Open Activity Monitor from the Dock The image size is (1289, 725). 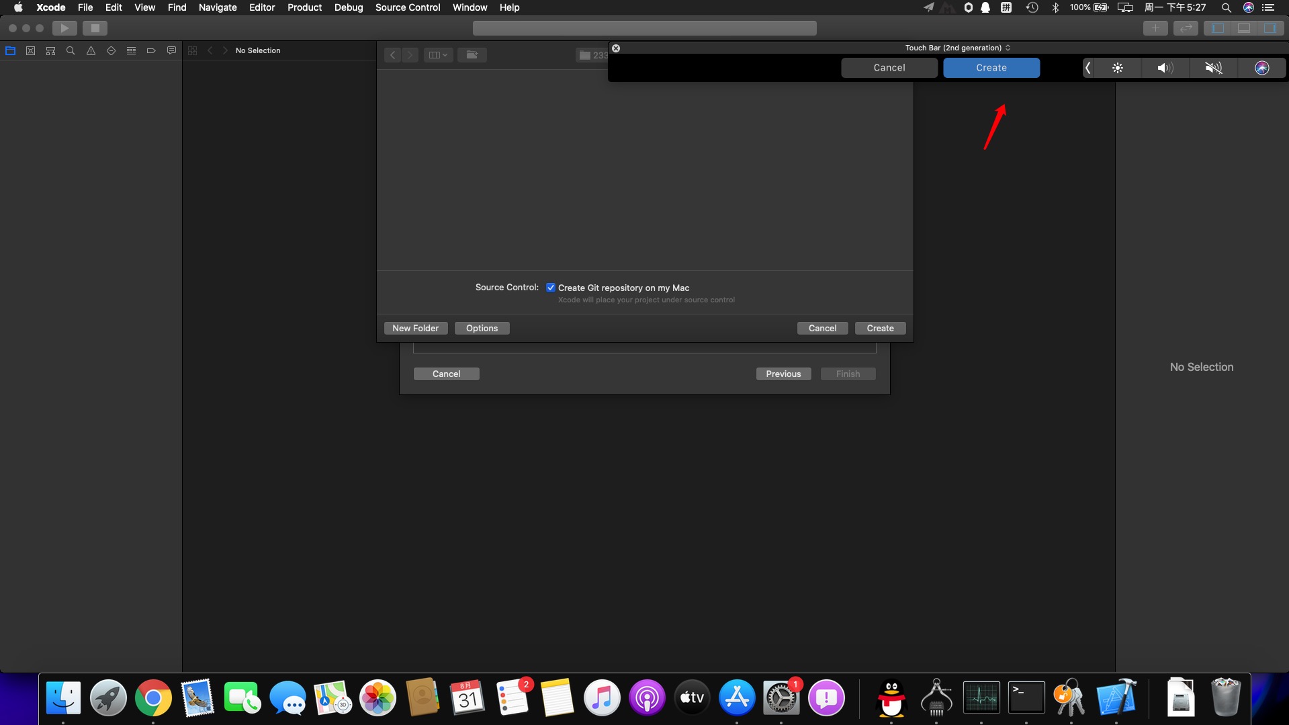981,698
